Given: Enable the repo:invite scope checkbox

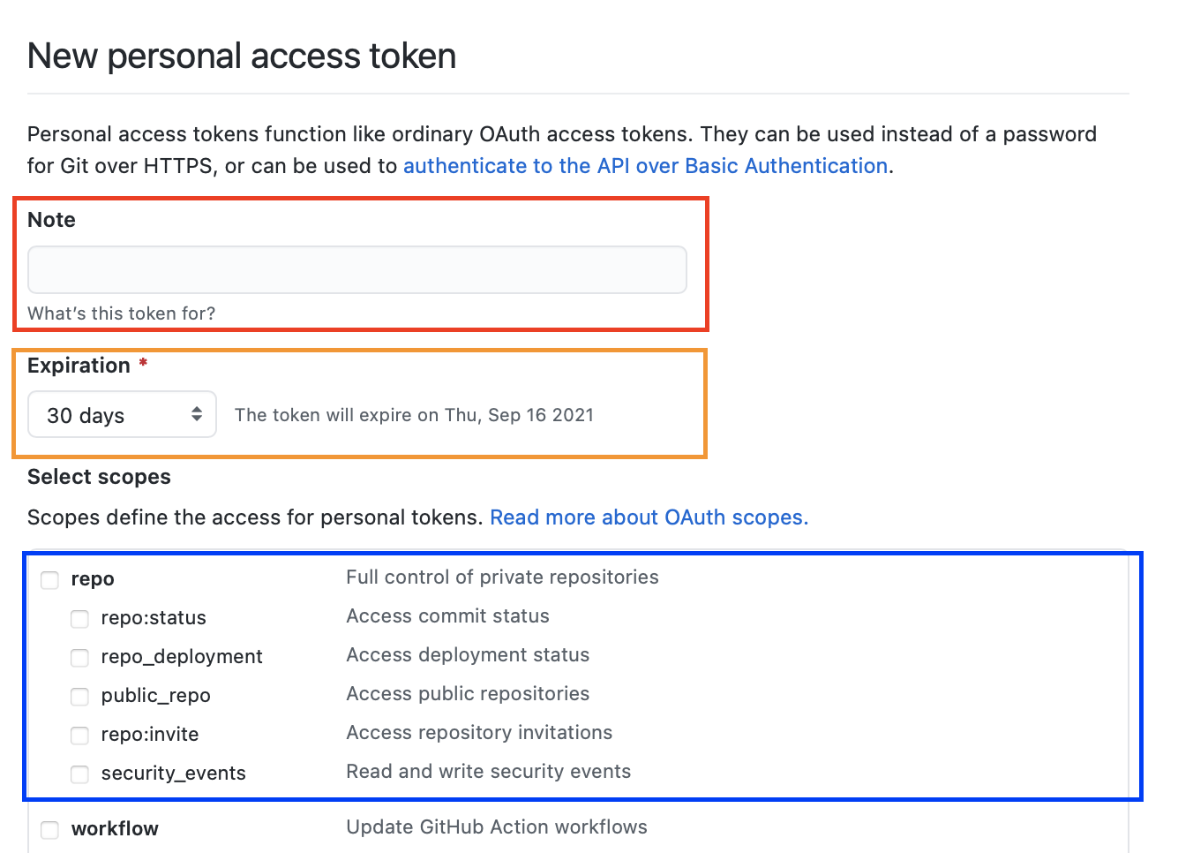Looking at the screenshot, I should tap(79, 736).
